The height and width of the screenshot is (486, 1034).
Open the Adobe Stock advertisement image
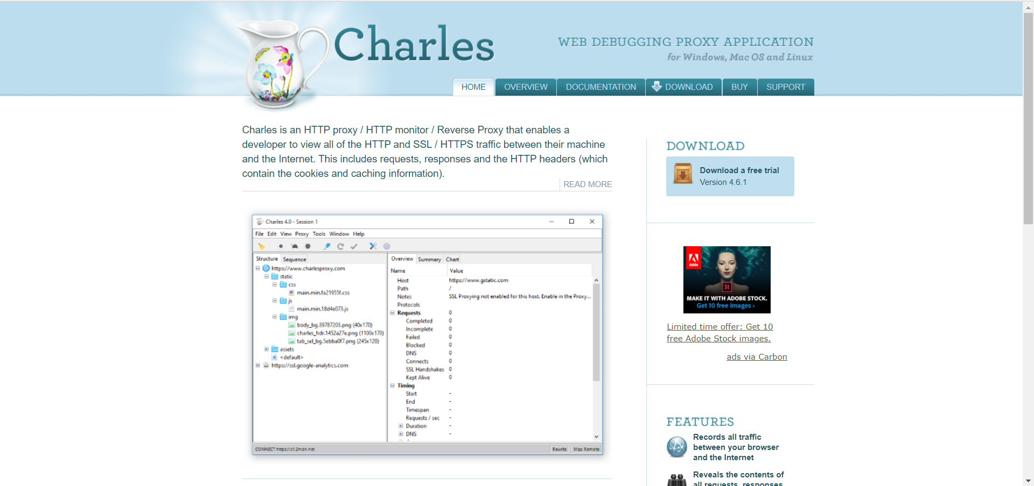(726, 280)
